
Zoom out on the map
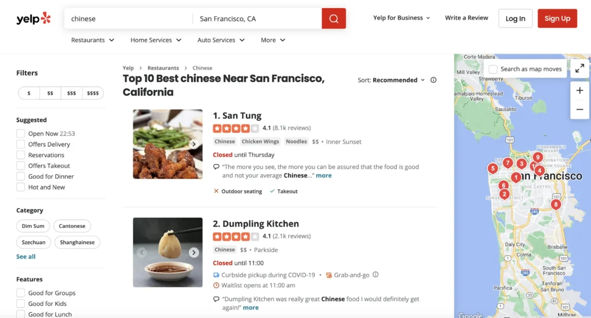click(579, 109)
